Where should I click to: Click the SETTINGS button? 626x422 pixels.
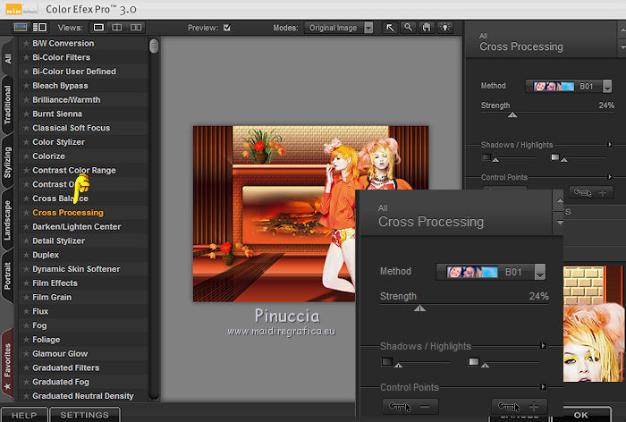tap(84, 415)
